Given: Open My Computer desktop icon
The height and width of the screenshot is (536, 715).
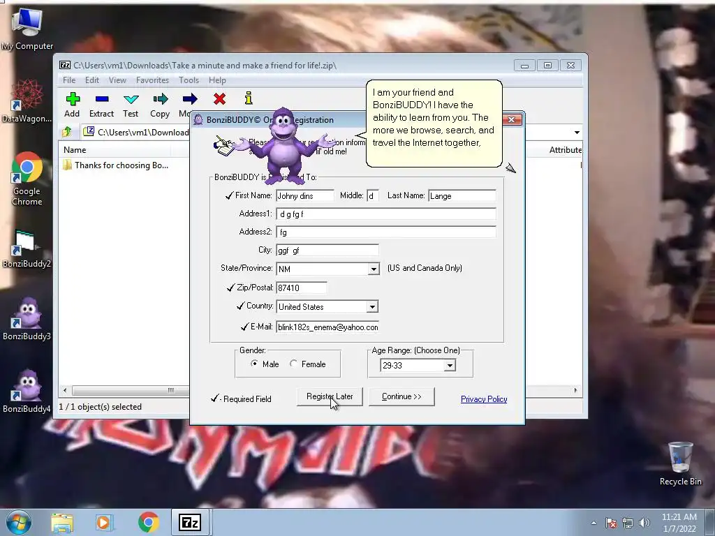Looking at the screenshot, I should [x=27, y=29].
